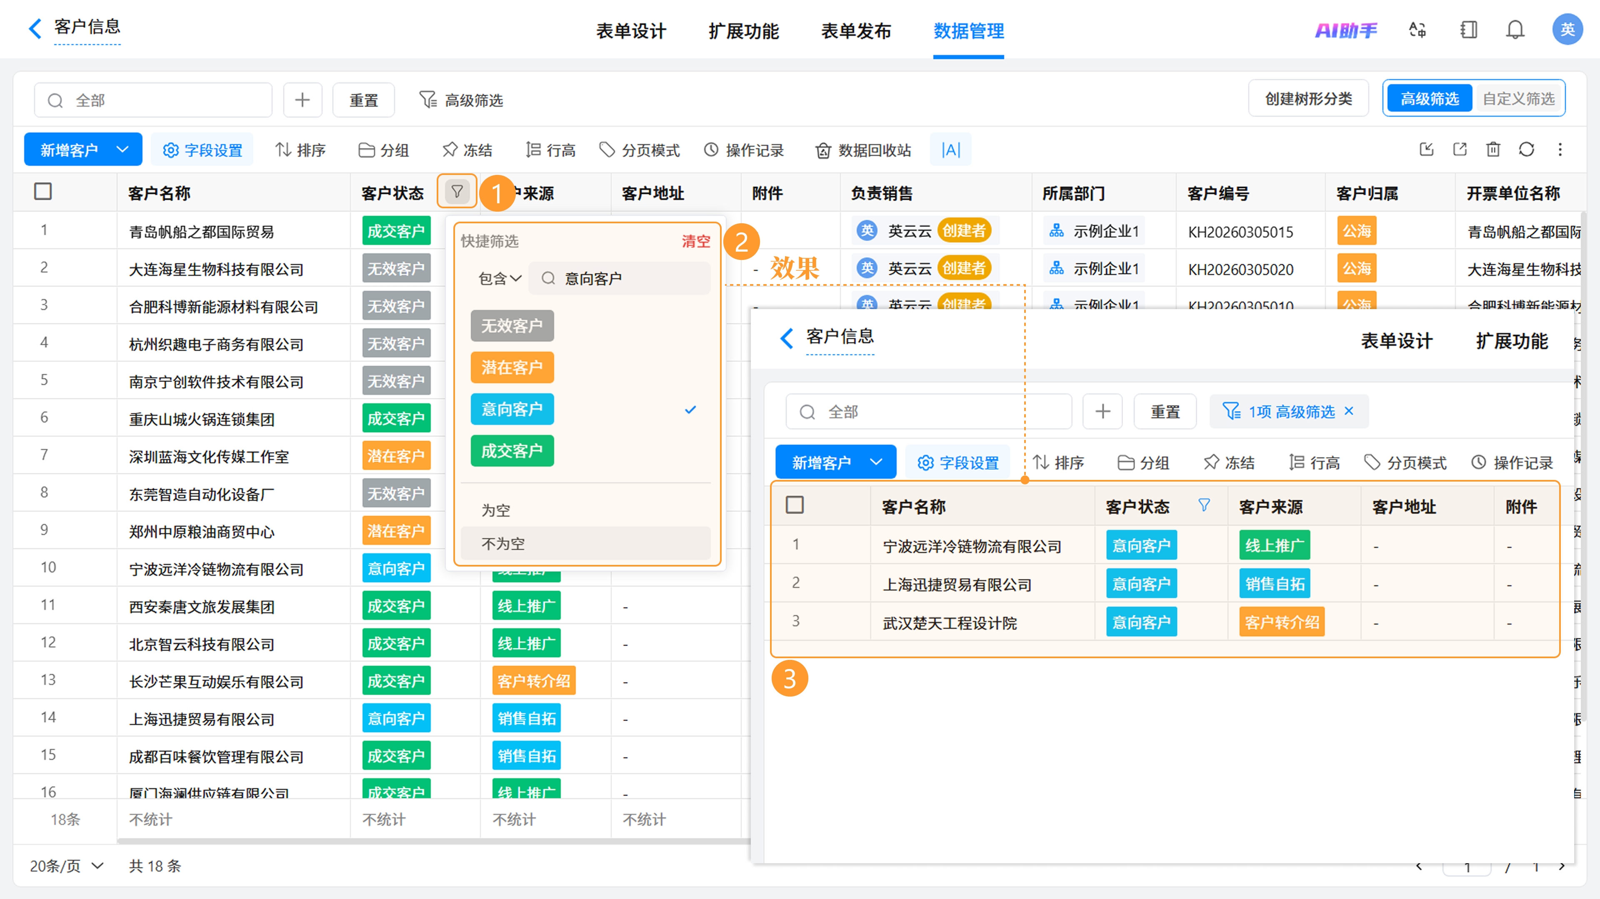Viewport: 1600px width, 899px height.
Task: Switch to 高级筛选 mode toggle at top right
Action: coord(1429,98)
